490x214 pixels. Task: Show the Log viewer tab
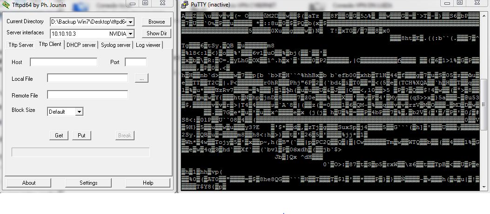tap(148, 45)
